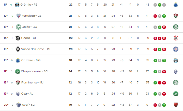Click the Grêmio club crest icon

point(17,5)
